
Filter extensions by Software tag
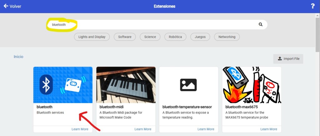pos(125,37)
